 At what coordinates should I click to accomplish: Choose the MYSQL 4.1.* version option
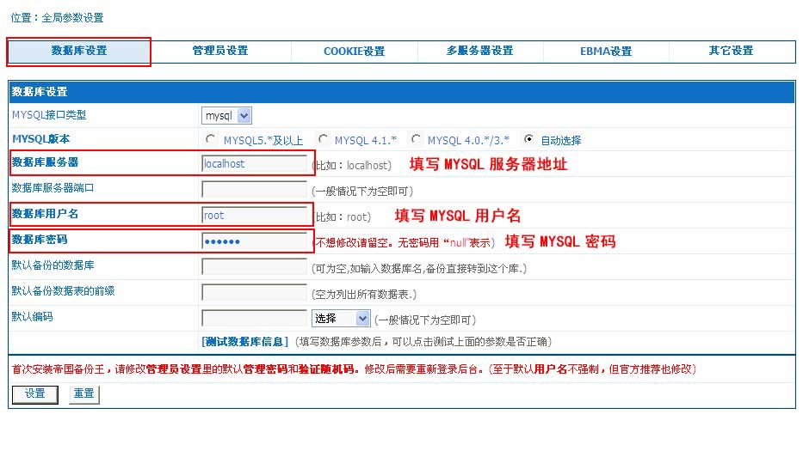click(x=323, y=139)
